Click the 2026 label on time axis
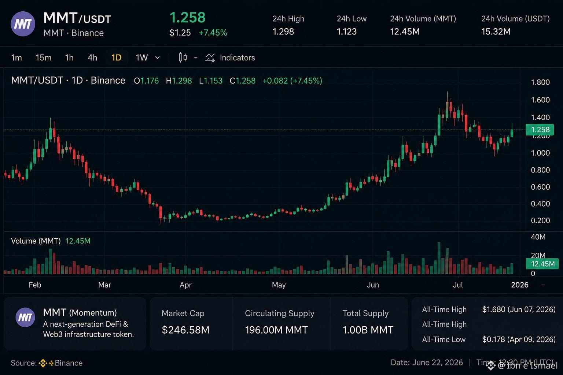The image size is (563, 375). click(520, 285)
